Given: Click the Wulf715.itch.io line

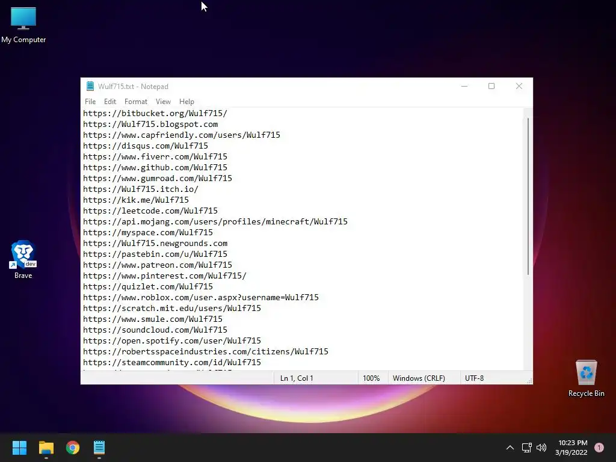Looking at the screenshot, I should tap(141, 189).
